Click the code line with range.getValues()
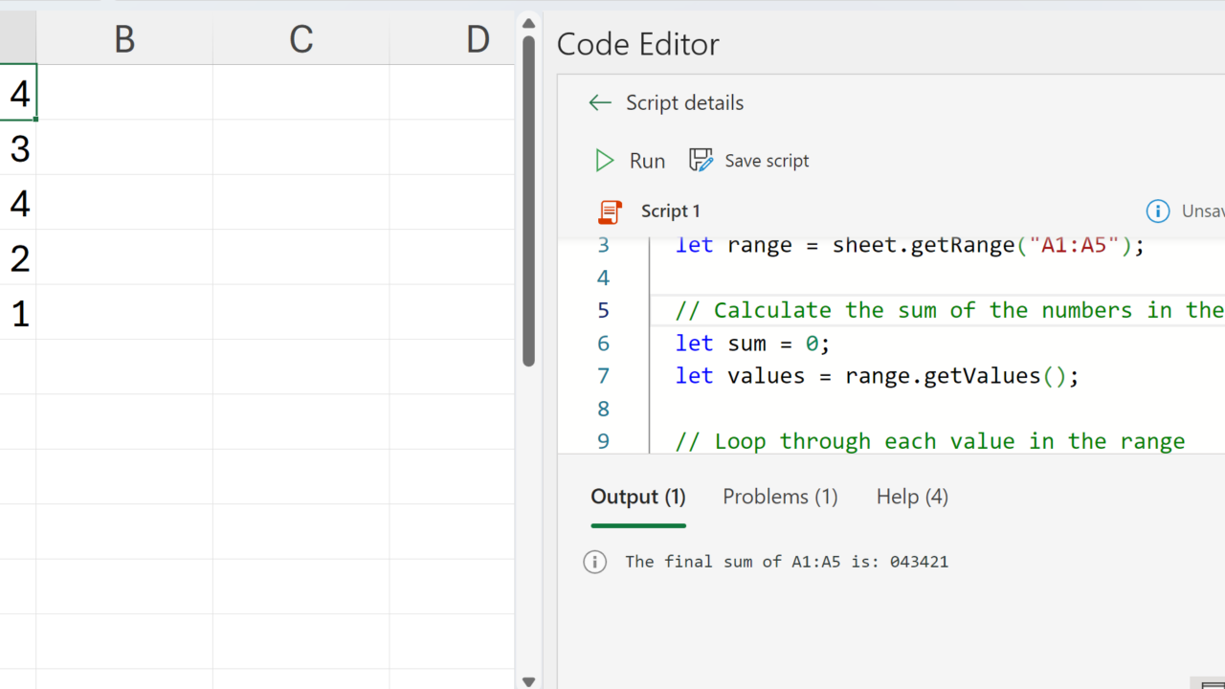The height and width of the screenshot is (689, 1225). (x=876, y=376)
